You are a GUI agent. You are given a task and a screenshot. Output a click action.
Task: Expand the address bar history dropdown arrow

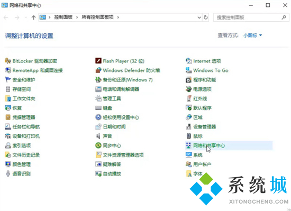[x=199, y=17]
